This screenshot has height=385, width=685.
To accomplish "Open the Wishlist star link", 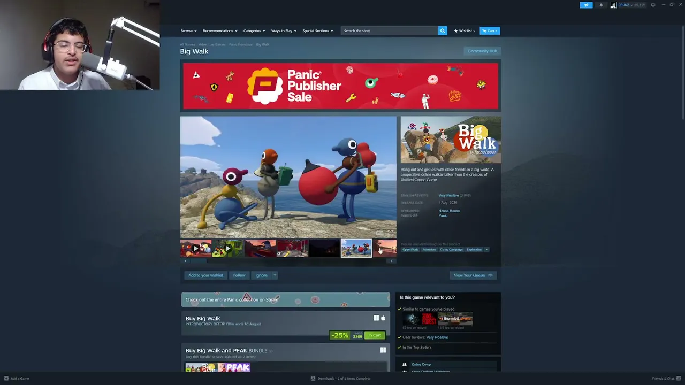I will click(x=465, y=30).
